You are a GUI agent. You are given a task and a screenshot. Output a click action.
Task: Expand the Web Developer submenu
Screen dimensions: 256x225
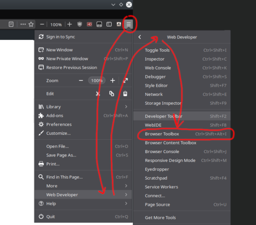pos(83,195)
